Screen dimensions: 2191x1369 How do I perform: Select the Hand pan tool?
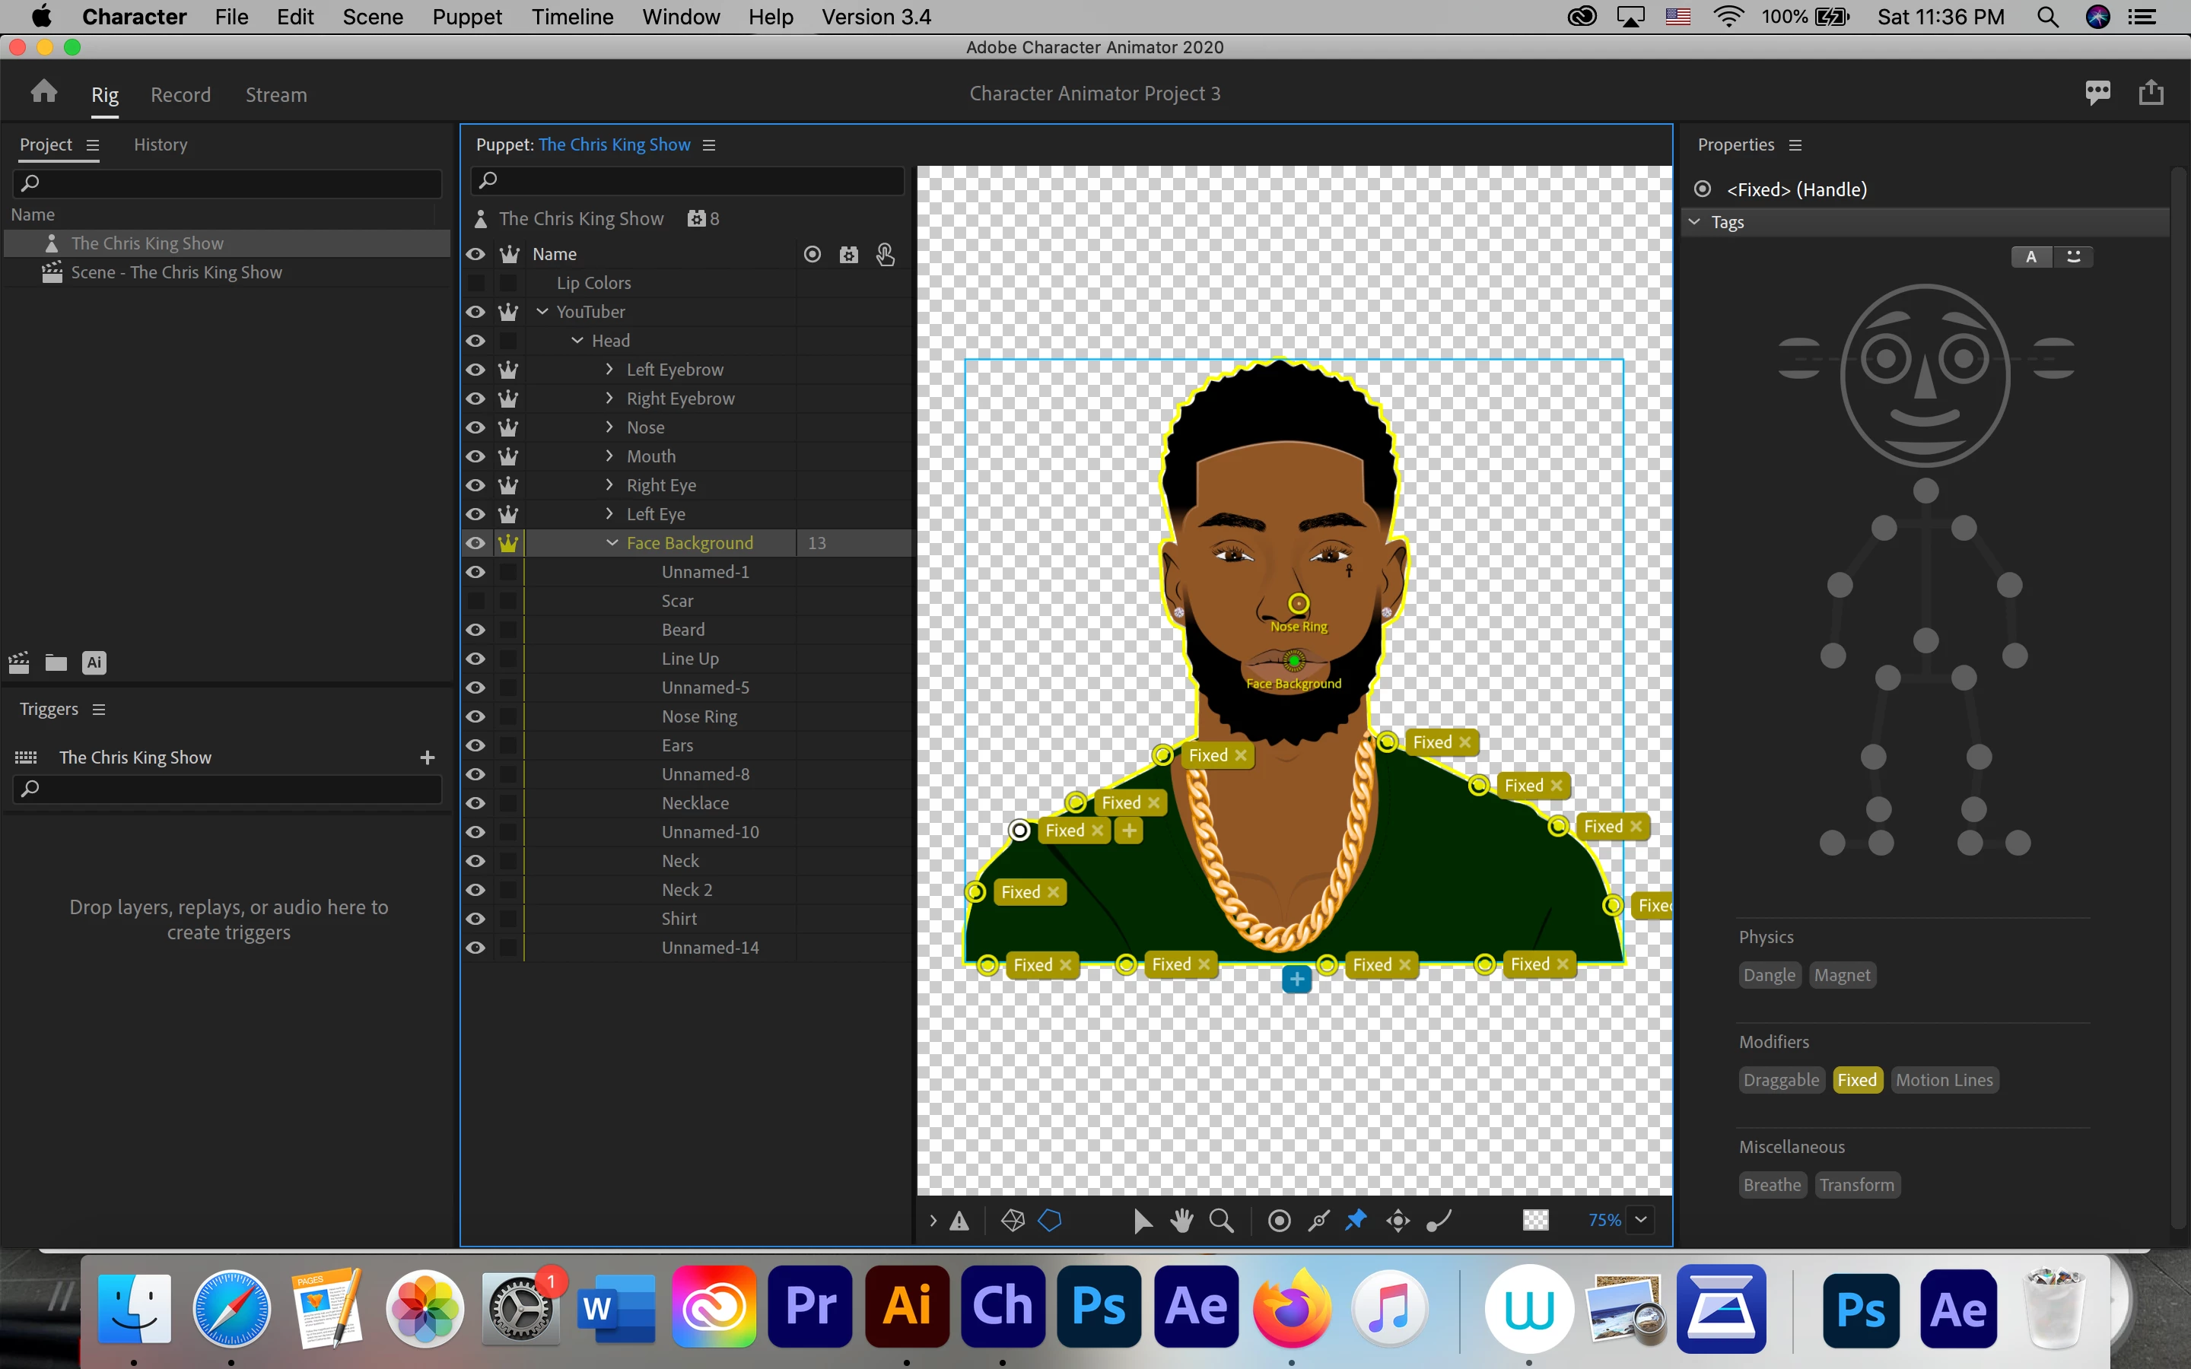(x=1181, y=1221)
